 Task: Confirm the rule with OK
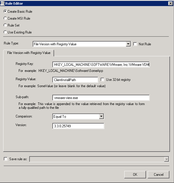[135, 174]
